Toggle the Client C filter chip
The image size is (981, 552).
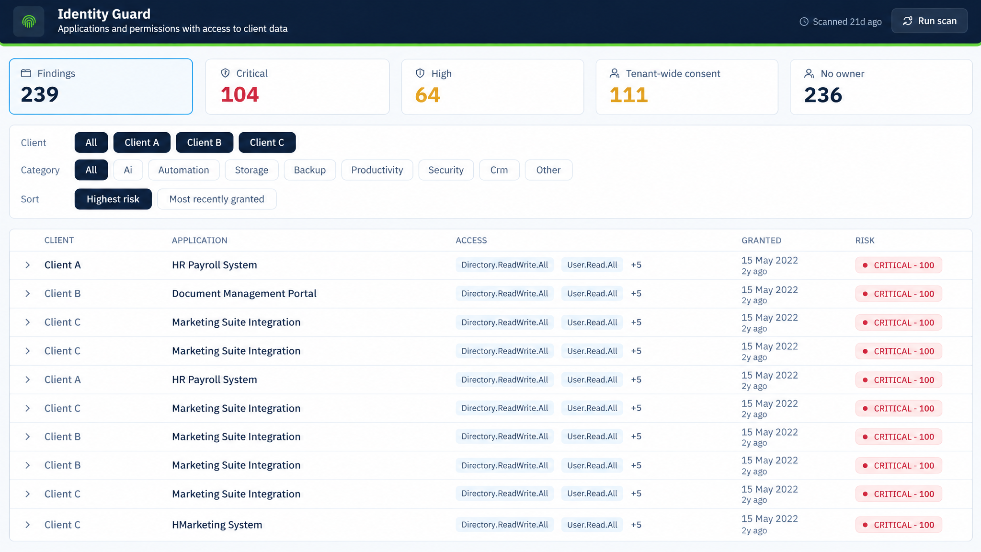[267, 142]
